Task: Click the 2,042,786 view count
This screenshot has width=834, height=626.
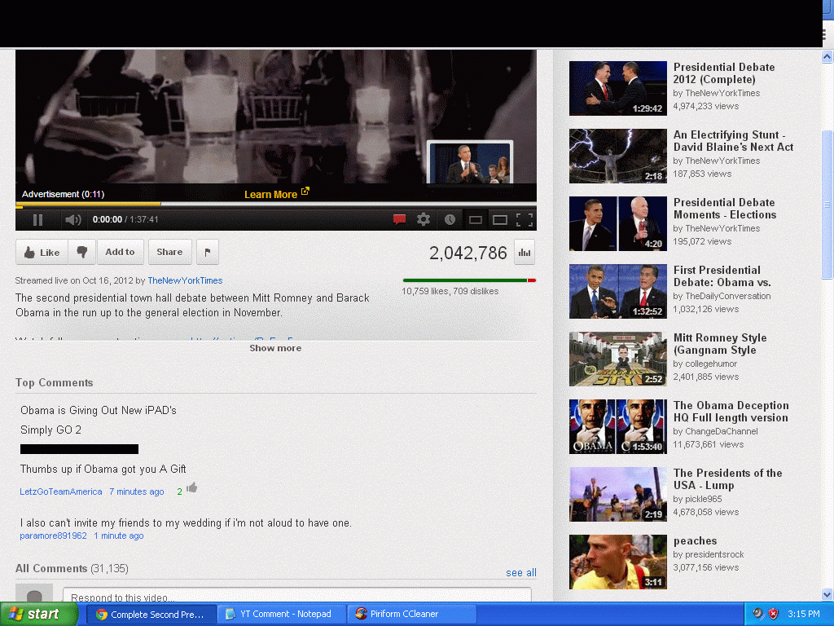Action: (x=468, y=253)
